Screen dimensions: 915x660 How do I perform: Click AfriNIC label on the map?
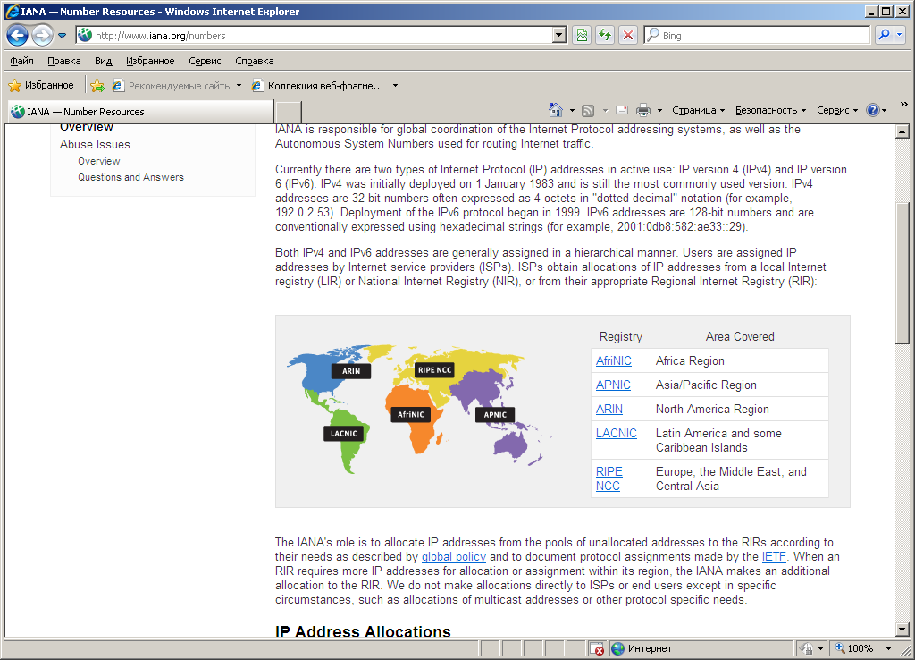[411, 414]
